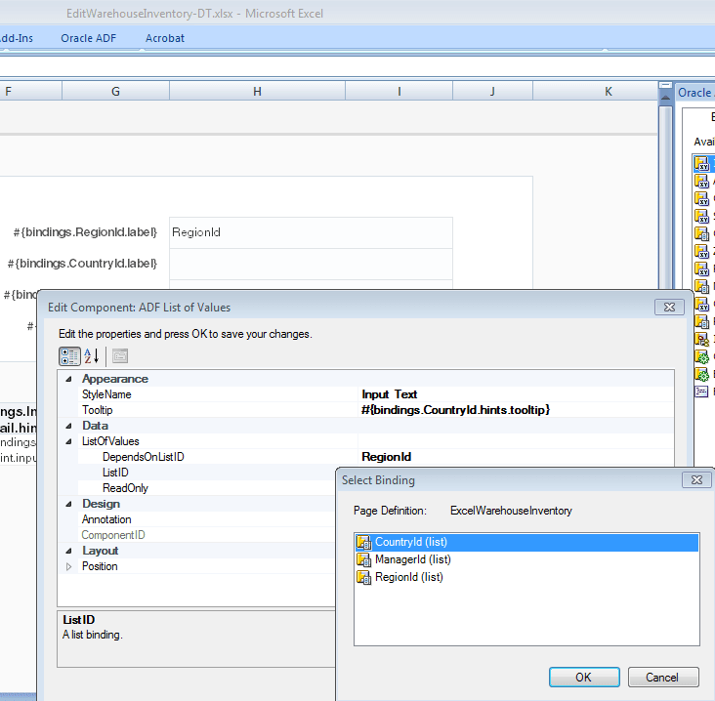The image size is (715, 701).
Task: Collapse the Appearance category
Action: [x=68, y=379]
